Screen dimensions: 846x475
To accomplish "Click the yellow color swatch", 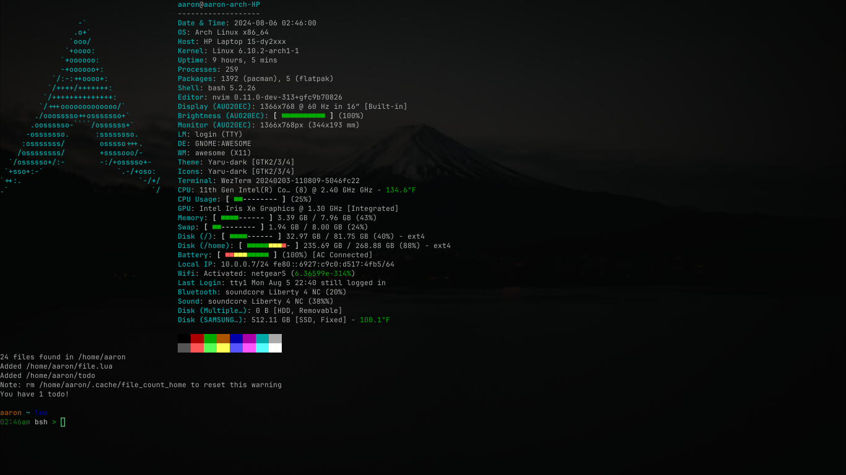I will pyautogui.click(x=223, y=348).
